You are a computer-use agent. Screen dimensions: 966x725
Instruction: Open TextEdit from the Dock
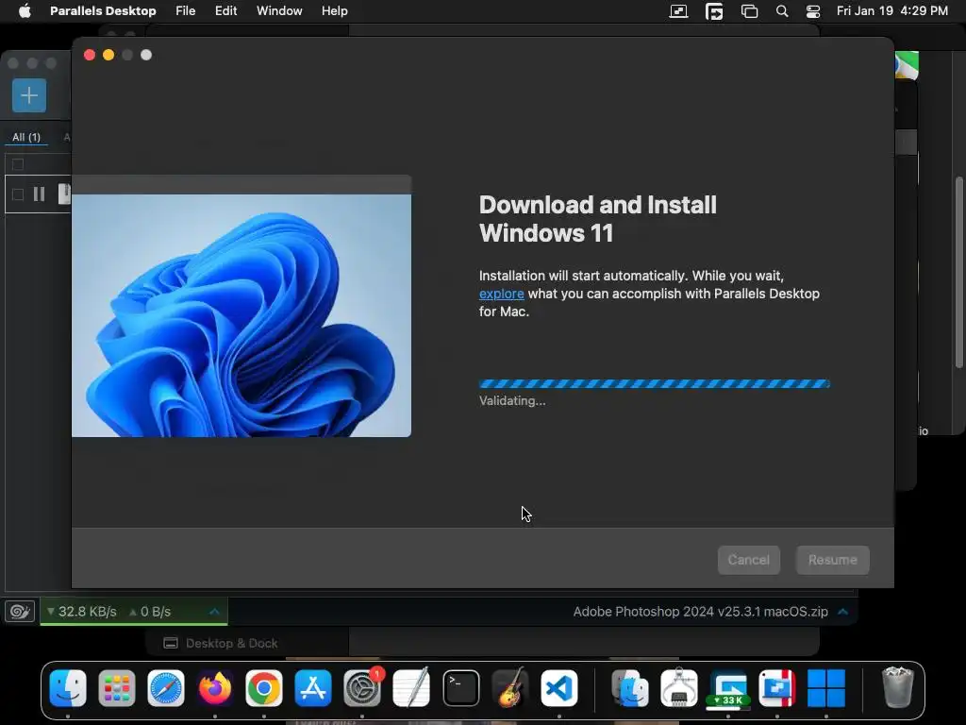(x=411, y=687)
